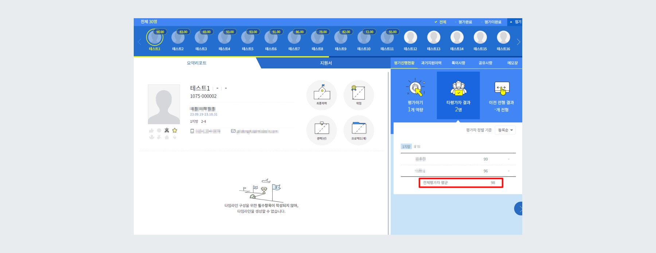Select applicant 테스트12 avatar

[x=410, y=37]
